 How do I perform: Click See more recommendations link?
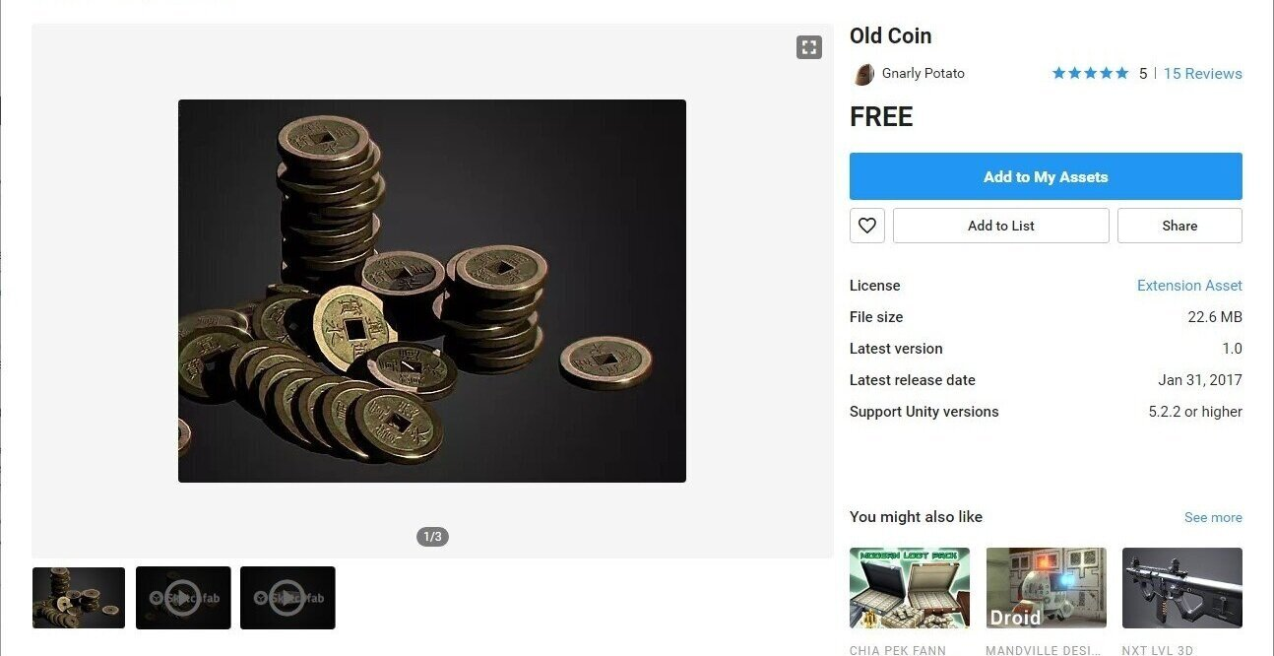pyautogui.click(x=1213, y=518)
